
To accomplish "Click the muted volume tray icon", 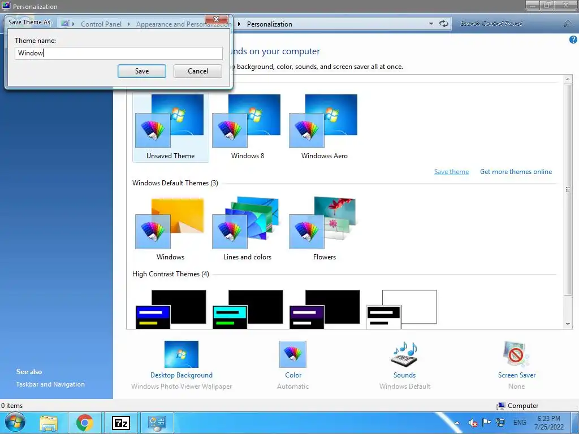I will [x=473, y=423].
